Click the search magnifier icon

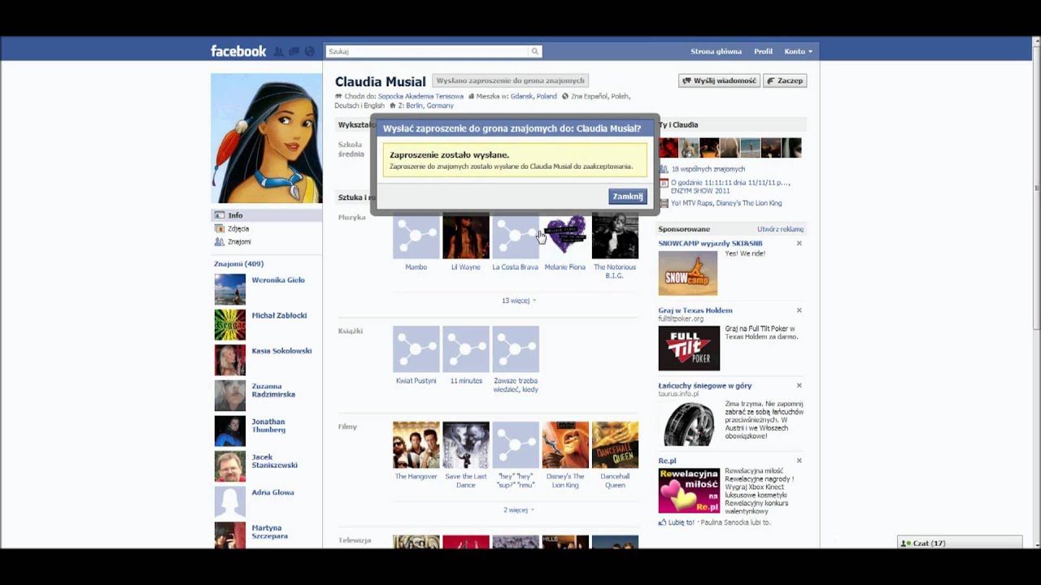pyautogui.click(x=535, y=51)
